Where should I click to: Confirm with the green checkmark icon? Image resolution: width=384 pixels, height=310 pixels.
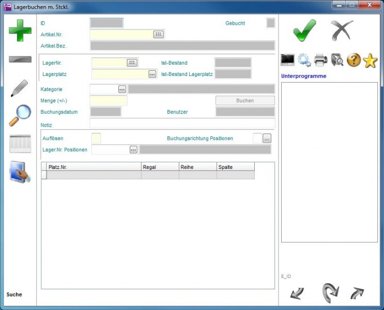(x=304, y=31)
